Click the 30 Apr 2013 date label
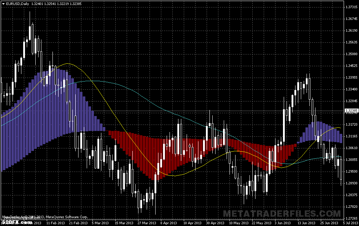This screenshot has width=359, height=226. coord(215,223)
